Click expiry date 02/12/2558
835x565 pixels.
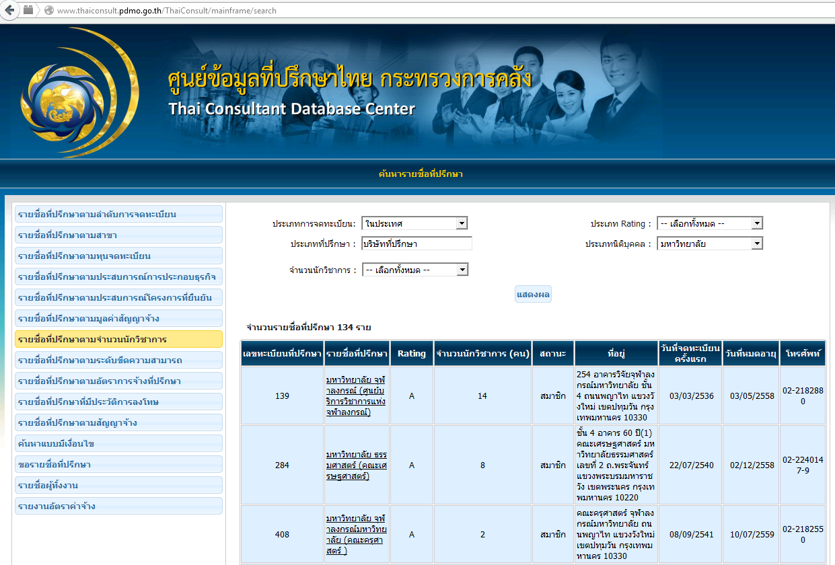[752, 465]
